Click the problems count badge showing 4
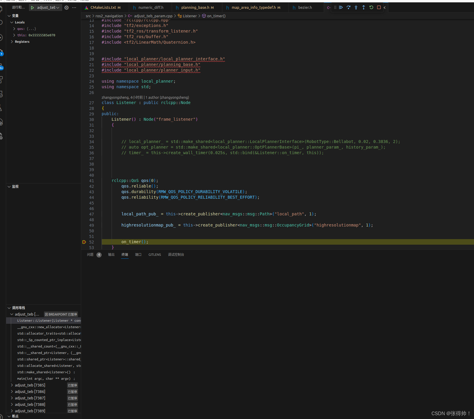The image size is (474, 419). coord(99,255)
